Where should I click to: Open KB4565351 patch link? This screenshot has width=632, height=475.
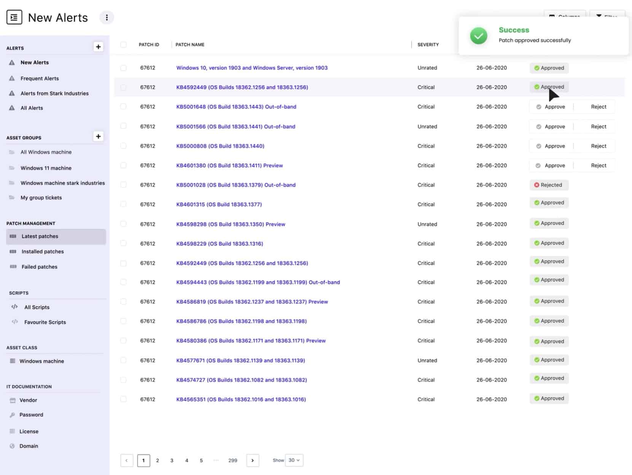click(241, 399)
